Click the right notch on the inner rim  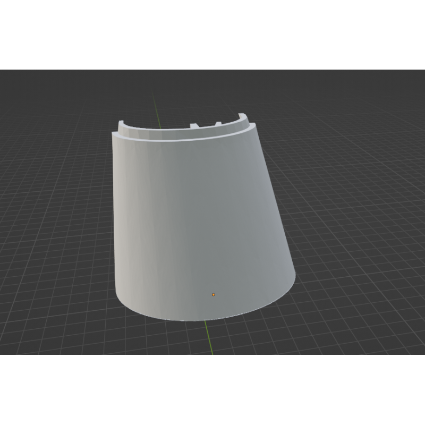pos(217,123)
